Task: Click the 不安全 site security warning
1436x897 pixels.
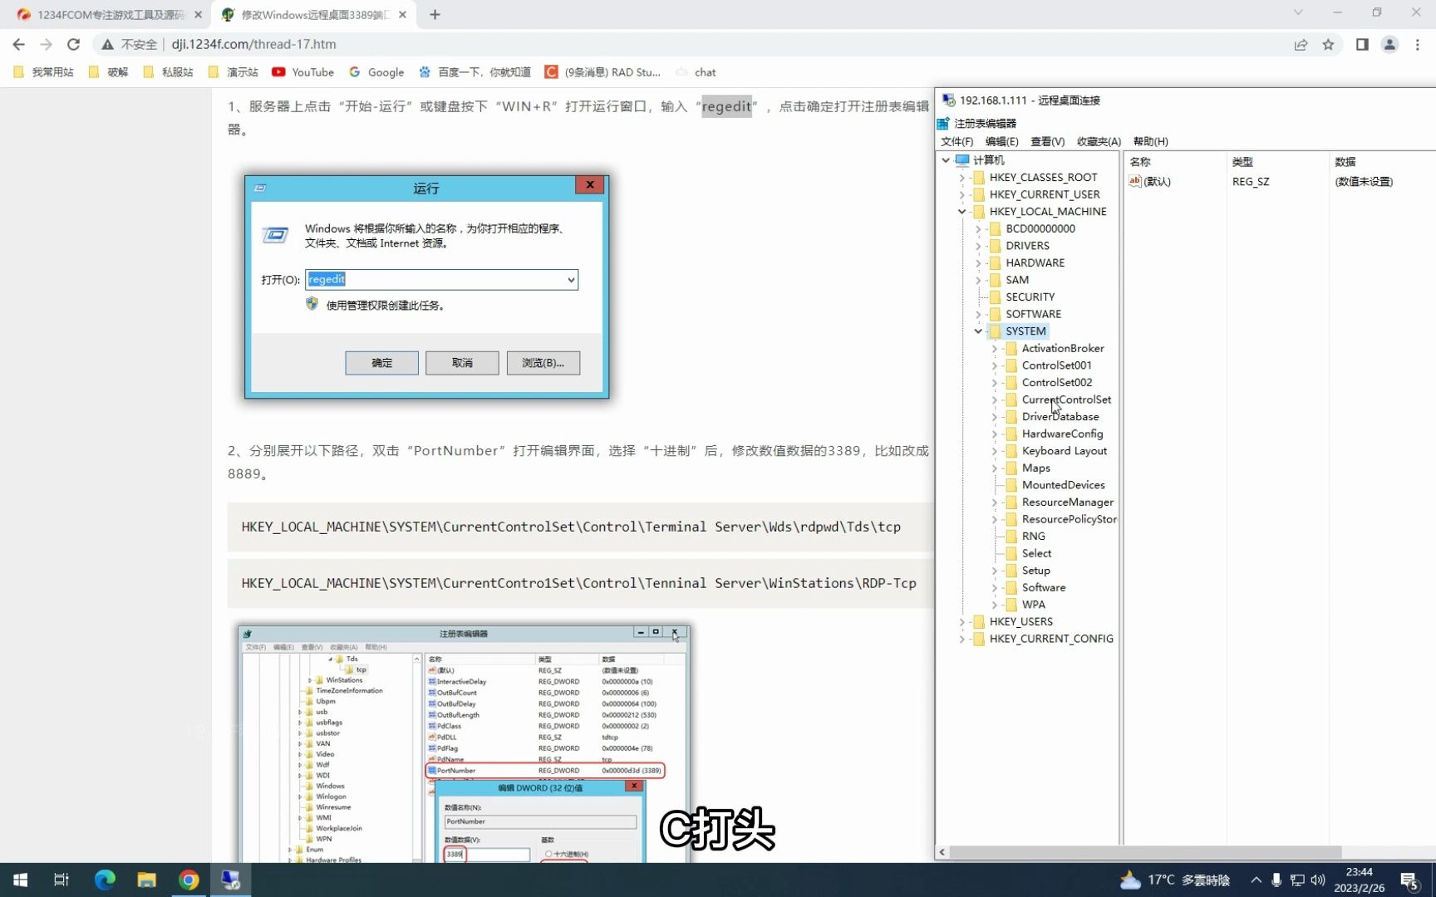Action: coord(130,45)
